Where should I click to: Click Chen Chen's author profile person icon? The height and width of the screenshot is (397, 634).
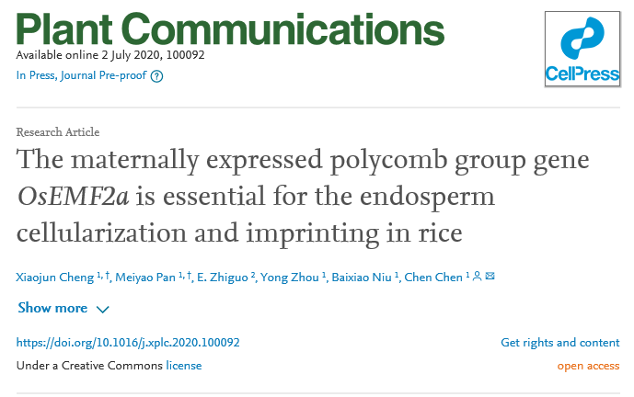click(477, 276)
